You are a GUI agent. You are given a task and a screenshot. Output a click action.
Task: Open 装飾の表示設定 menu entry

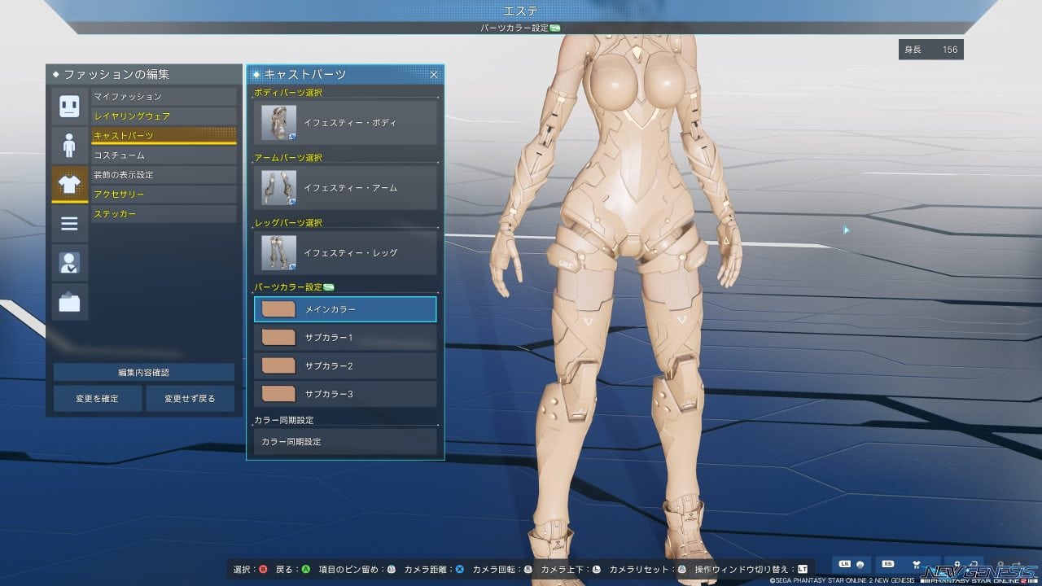(x=164, y=175)
